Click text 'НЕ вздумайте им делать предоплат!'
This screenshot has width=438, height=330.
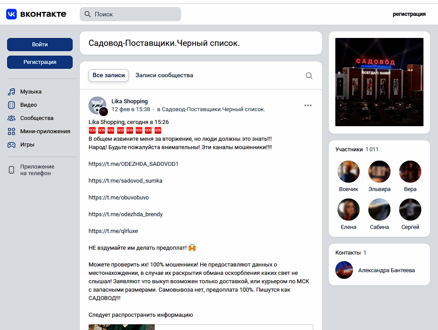click(x=137, y=248)
